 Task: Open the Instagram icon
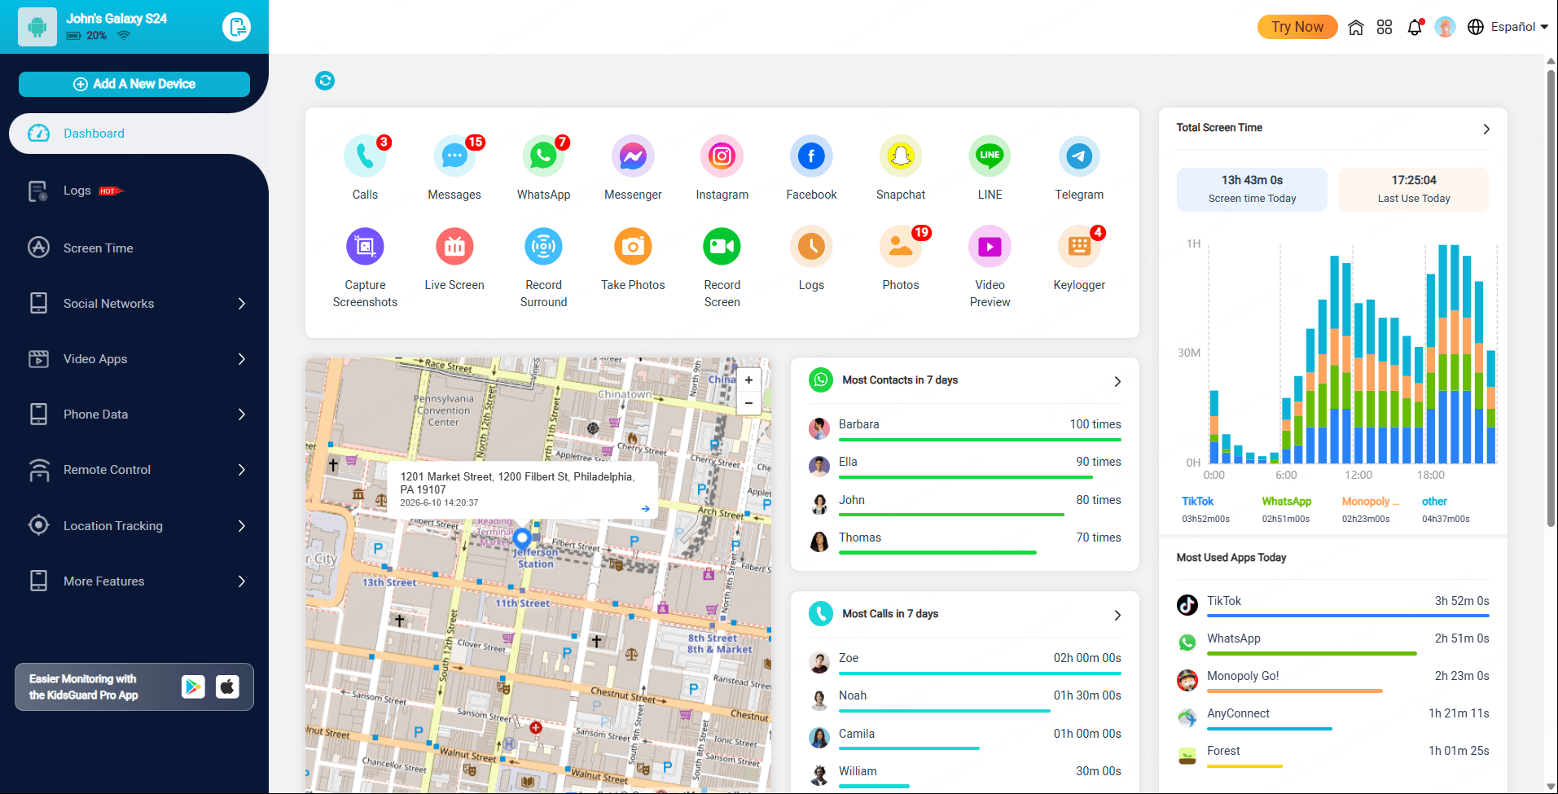(722, 156)
